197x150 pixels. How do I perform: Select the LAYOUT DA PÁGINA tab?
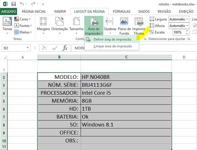(x=89, y=11)
